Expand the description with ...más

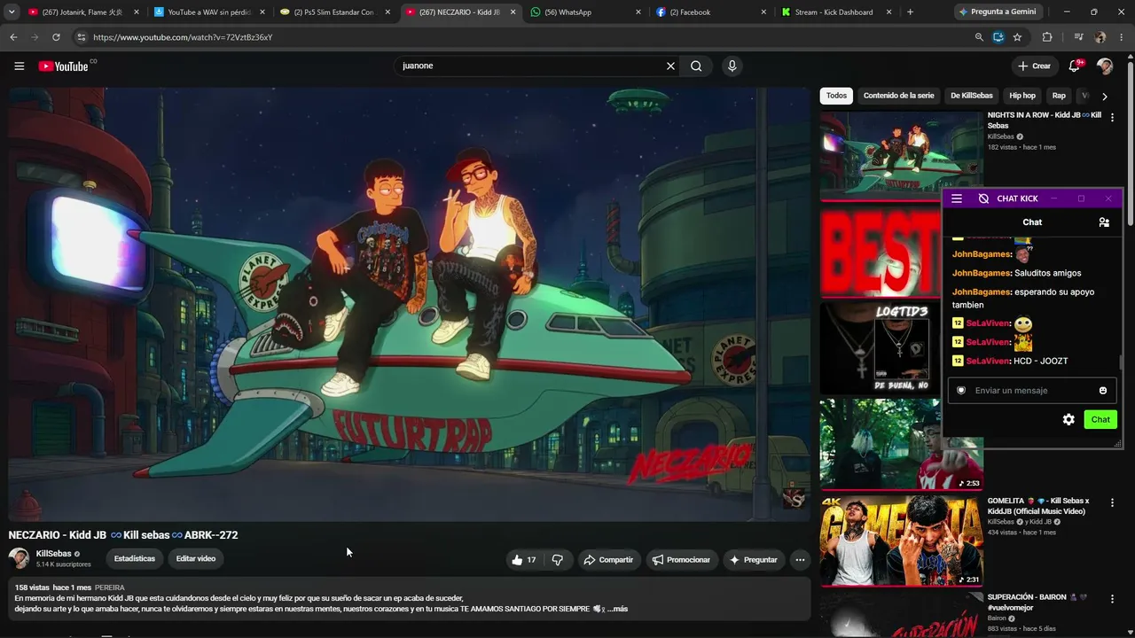tap(617, 609)
